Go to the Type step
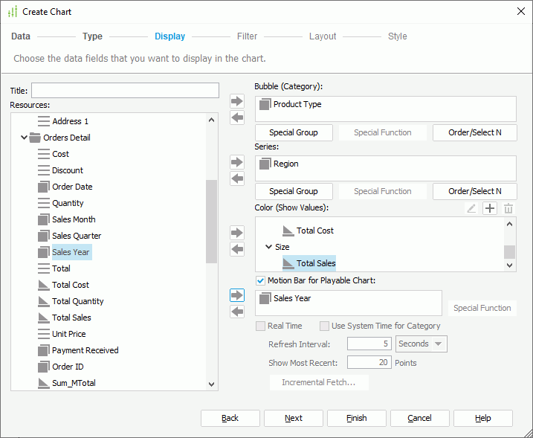Viewport: 533px width, 438px height. coord(92,36)
